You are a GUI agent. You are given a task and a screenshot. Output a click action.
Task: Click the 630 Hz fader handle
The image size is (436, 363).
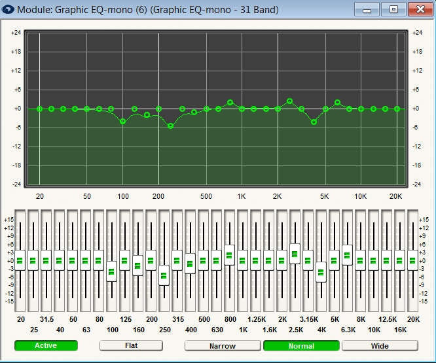(216, 260)
